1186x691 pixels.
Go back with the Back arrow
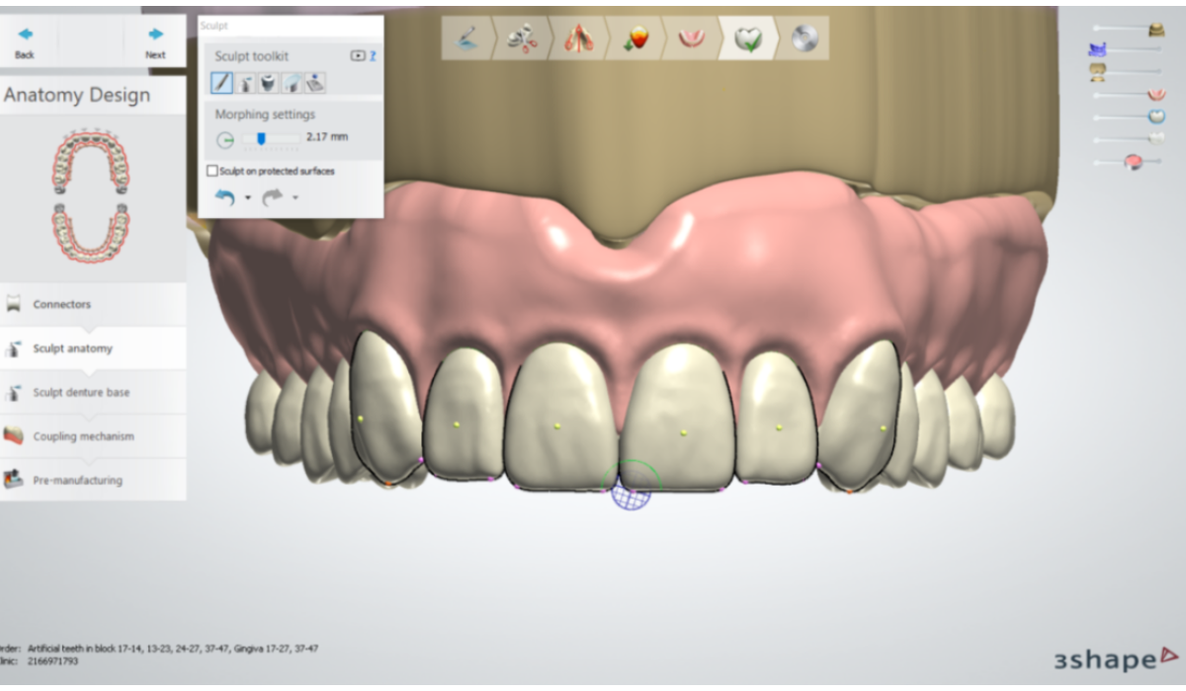tap(24, 40)
